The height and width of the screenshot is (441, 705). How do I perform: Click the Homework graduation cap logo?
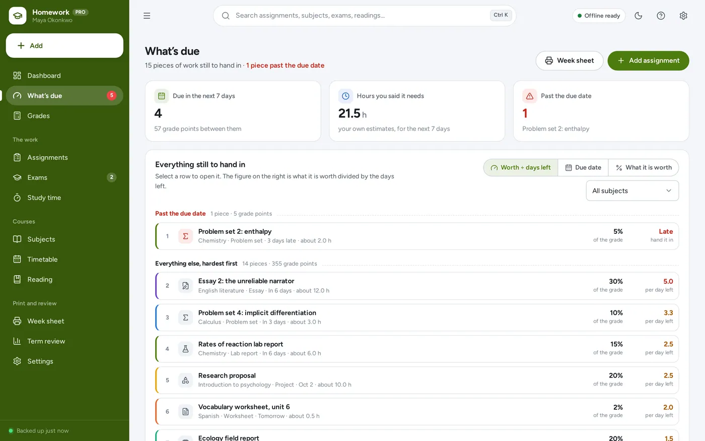click(18, 16)
